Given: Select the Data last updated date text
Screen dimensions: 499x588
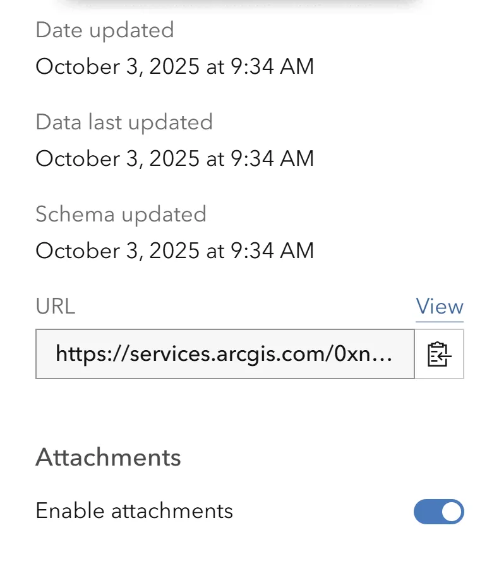Looking at the screenshot, I should pyautogui.click(x=175, y=158).
